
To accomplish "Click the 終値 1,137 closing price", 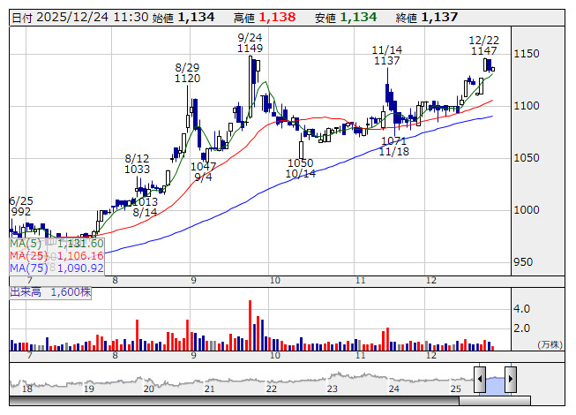I will point(427,18).
